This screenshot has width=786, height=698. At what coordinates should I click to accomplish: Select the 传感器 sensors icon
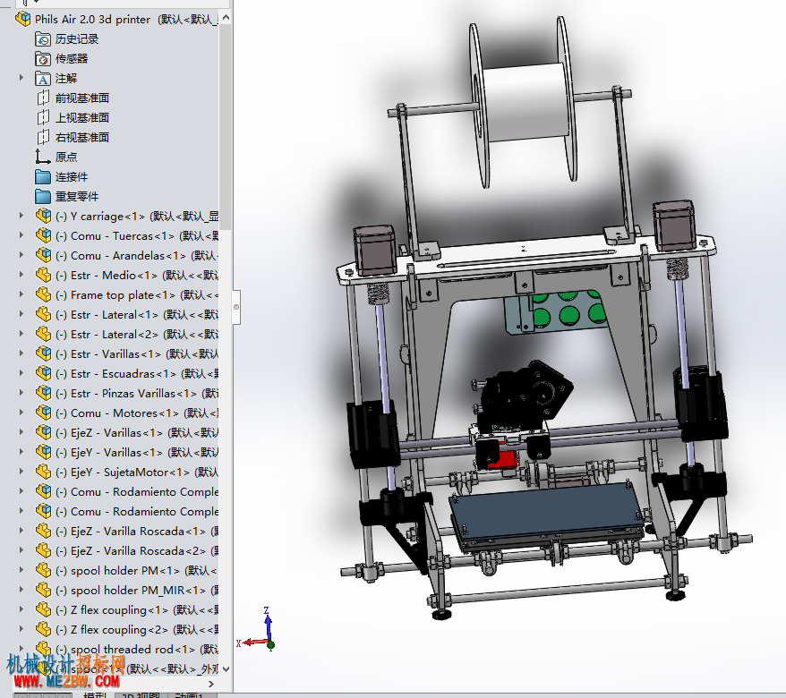coord(43,59)
